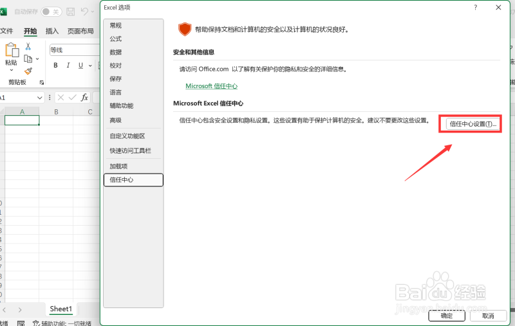Viewport: 515px width, 326px height.
Task: Click the macro recording status bar icon
Action: (x=21, y=323)
